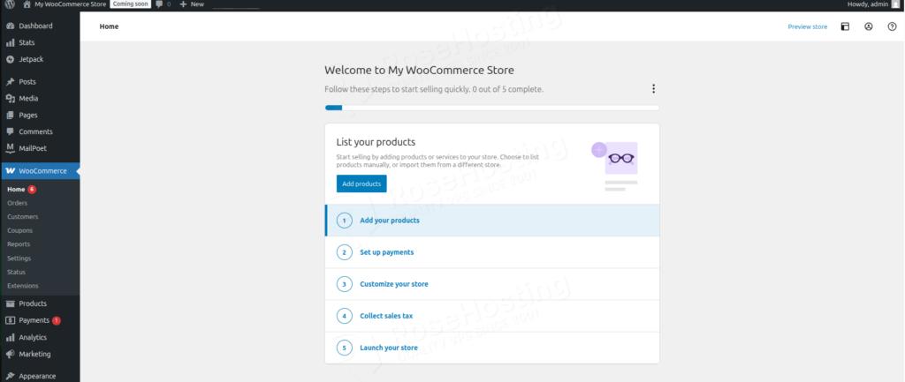Click the setup progress bar
The height and width of the screenshot is (382, 905).
click(x=492, y=108)
